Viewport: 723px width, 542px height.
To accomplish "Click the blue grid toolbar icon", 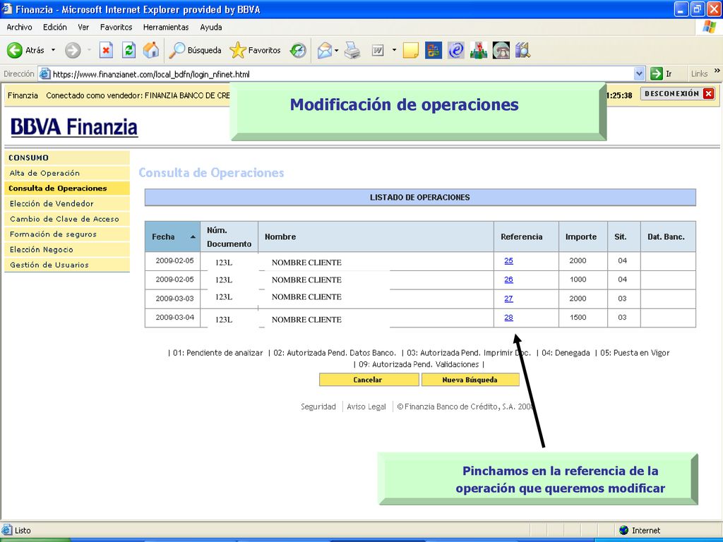I will pos(433,50).
